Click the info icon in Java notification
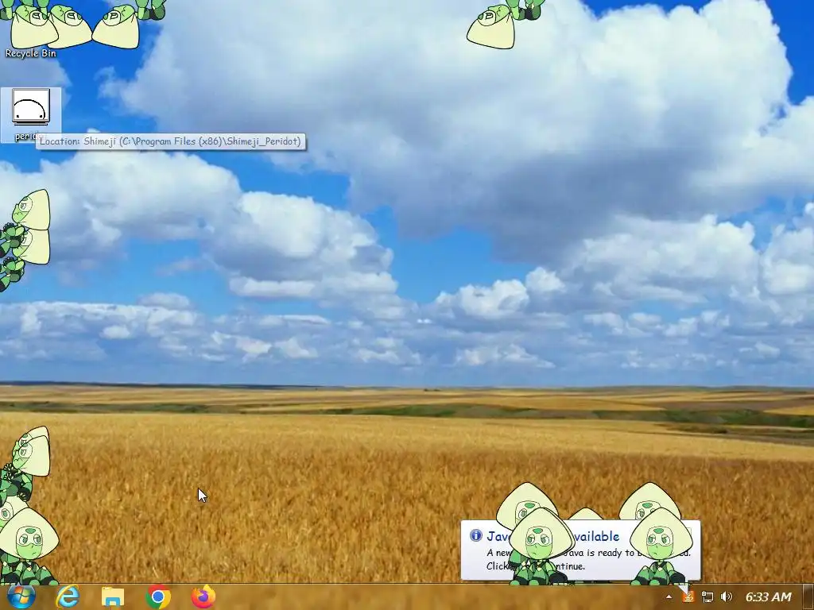 [475, 535]
